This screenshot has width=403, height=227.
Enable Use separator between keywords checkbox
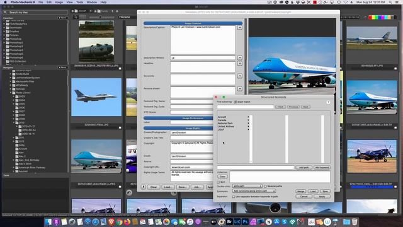[234, 197]
